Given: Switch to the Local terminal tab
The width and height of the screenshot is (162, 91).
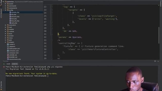Looking at the screenshot, I should 8,64.
